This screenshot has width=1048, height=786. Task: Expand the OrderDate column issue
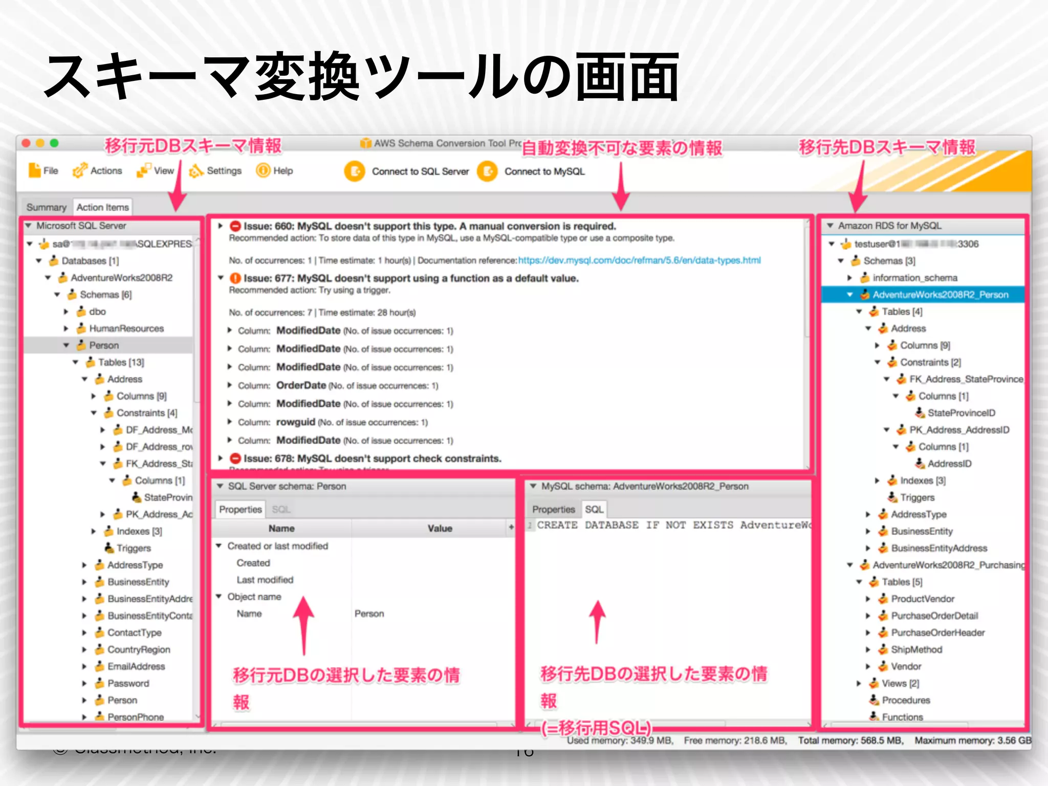(x=230, y=385)
